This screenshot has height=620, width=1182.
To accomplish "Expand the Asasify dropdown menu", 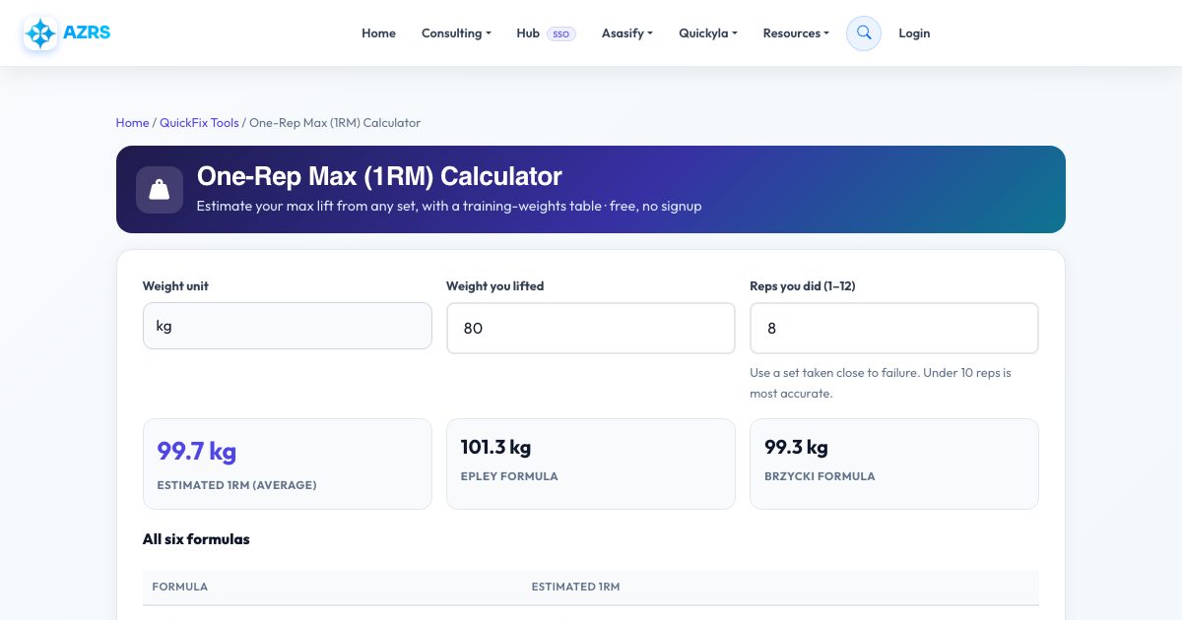I will point(627,33).
